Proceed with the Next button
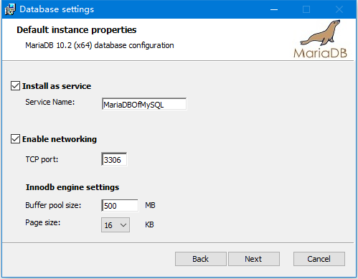Image resolution: width=358 pixels, height=279 pixels. (x=254, y=259)
